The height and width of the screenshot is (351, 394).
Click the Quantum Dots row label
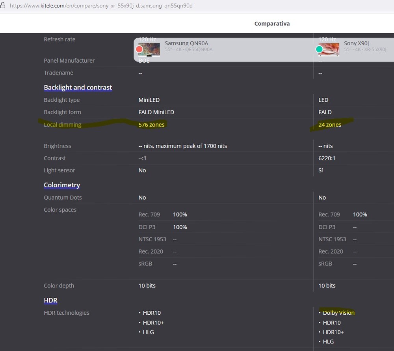pyautogui.click(x=63, y=198)
